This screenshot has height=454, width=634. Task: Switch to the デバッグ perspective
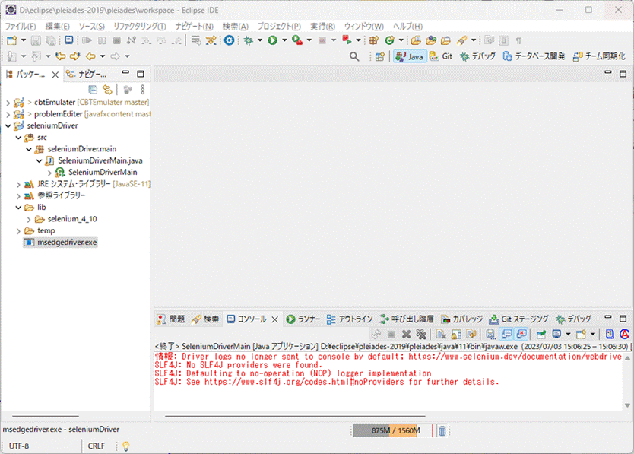[x=477, y=56]
